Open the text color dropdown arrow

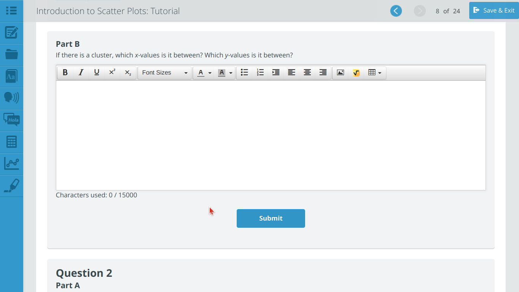tap(210, 73)
